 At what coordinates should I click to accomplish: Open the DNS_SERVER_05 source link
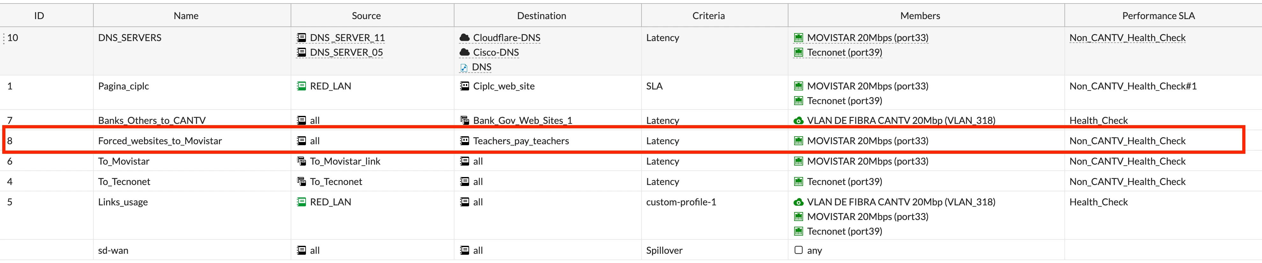(346, 53)
